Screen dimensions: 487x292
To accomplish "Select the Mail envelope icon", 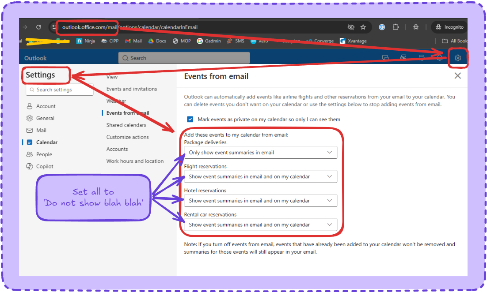I will pos(30,130).
